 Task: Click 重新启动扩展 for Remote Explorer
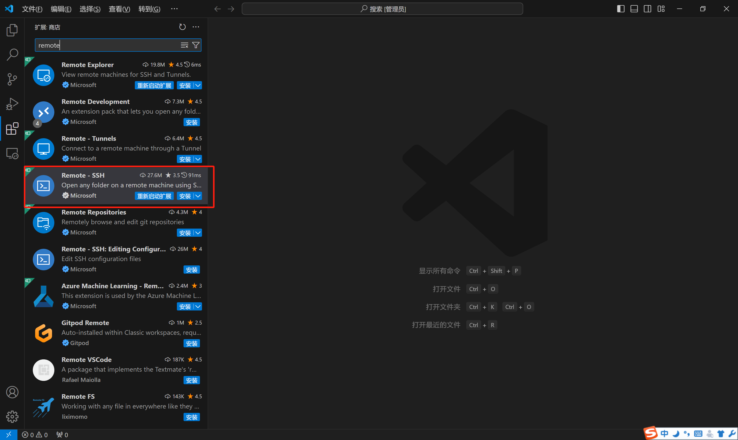coord(154,85)
